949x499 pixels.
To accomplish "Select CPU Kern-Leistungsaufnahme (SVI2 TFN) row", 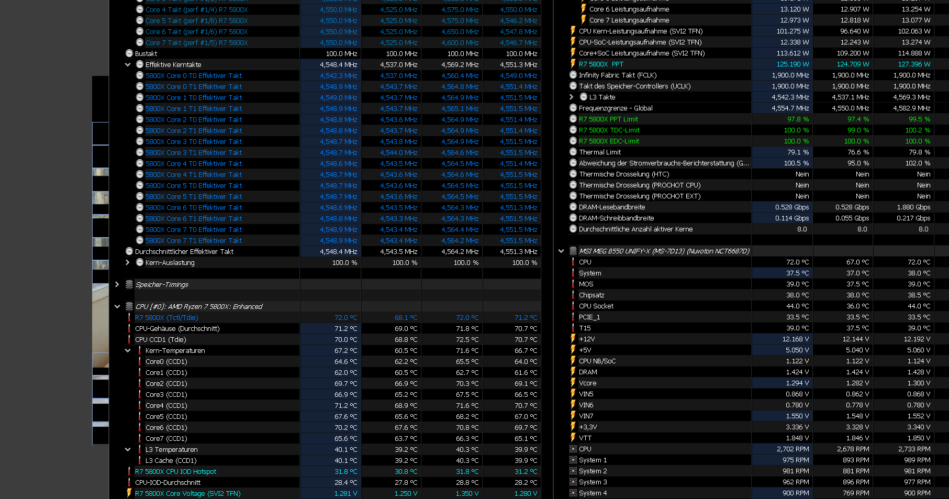I will (751, 31).
